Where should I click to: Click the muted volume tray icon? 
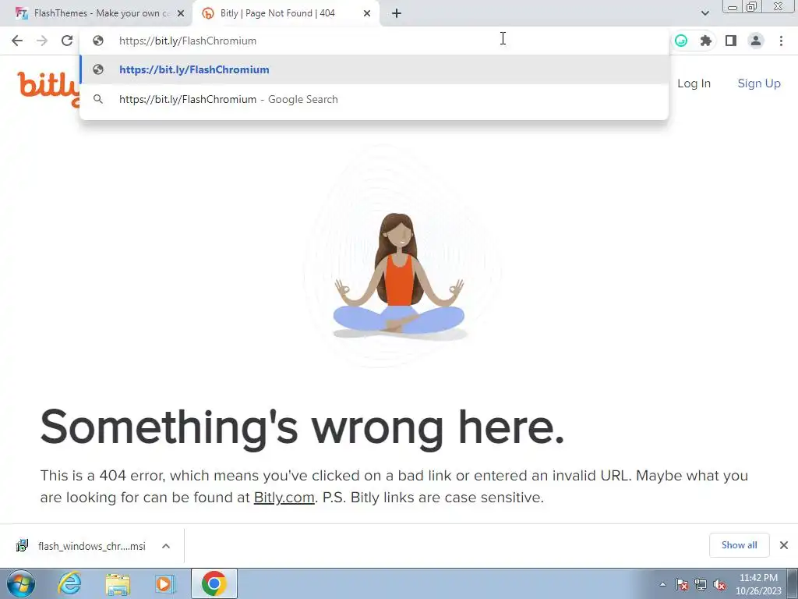point(719,585)
